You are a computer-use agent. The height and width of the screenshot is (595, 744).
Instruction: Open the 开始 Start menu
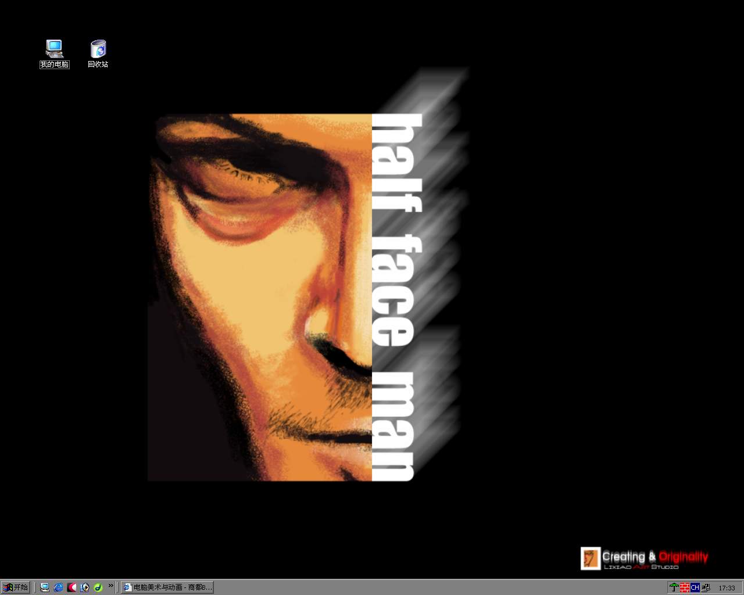pos(16,587)
